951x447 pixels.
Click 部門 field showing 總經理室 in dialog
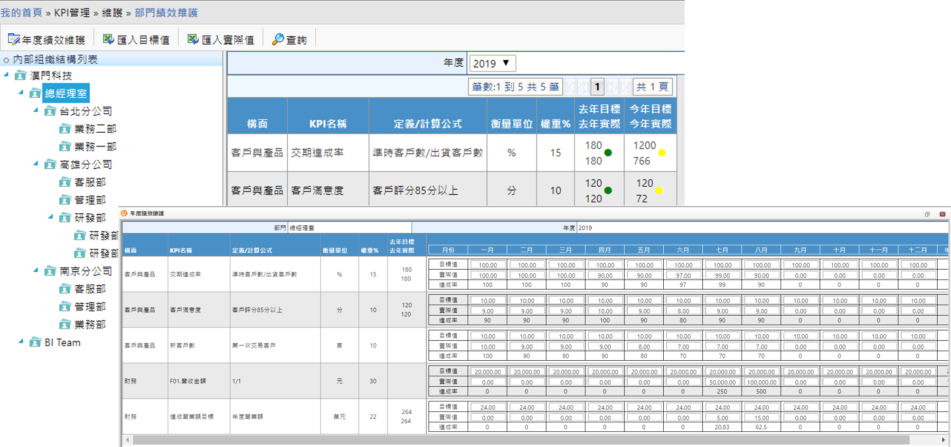click(349, 228)
